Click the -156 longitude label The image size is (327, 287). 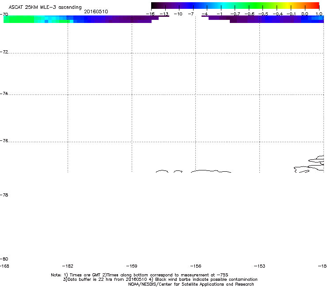coord(196,266)
